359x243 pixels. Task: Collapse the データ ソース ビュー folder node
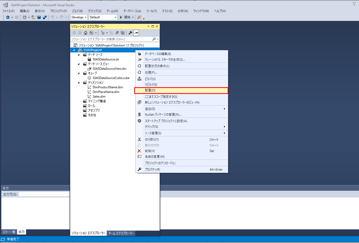click(x=79, y=64)
